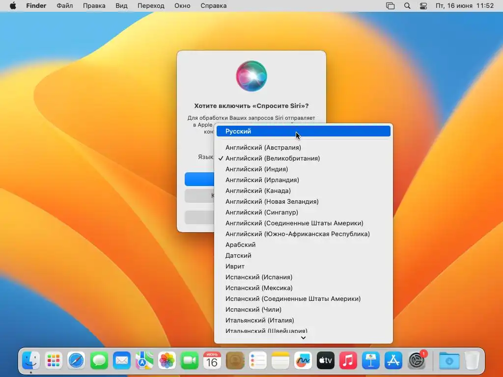Open the Переход menu
The image size is (503, 377).
(x=151, y=6)
